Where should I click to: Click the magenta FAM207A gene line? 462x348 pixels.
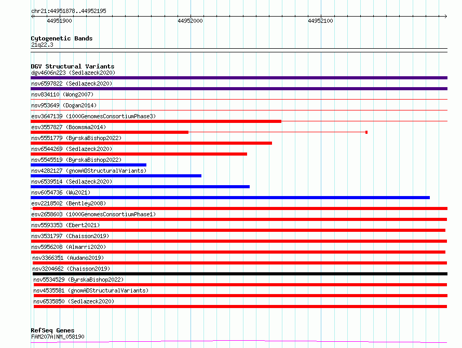pyautogui.click(x=239, y=342)
